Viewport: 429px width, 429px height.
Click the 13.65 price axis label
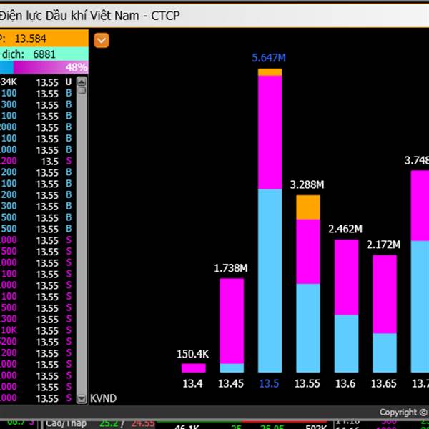tap(383, 383)
